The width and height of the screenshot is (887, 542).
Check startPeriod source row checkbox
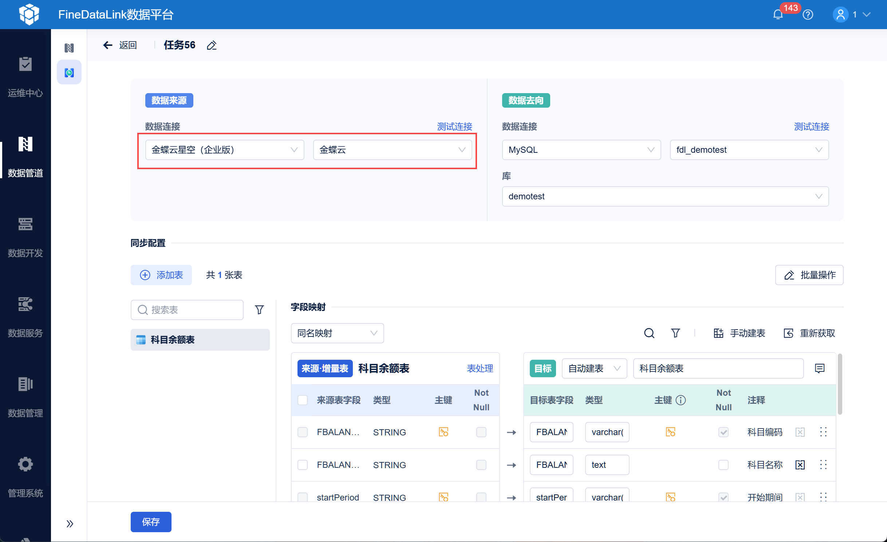tap(303, 497)
